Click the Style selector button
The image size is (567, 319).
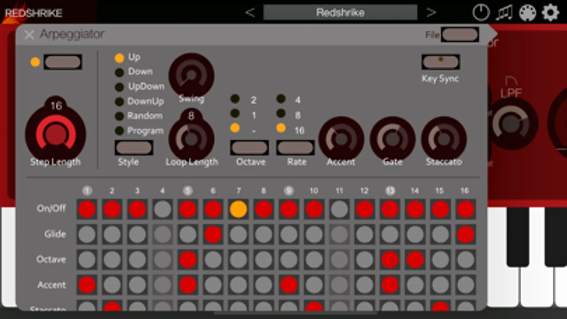click(134, 148)
